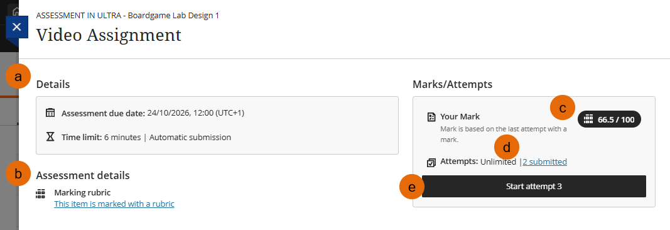Click the home icon behind the panel

click(x=16, y=11)
